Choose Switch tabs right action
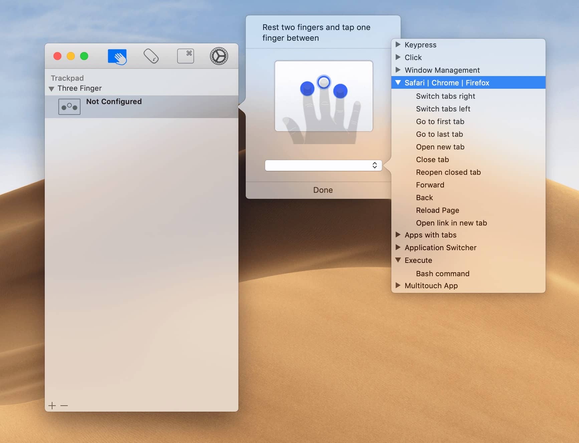The height and width of the screenshot is (443, 579). point(445,96)
